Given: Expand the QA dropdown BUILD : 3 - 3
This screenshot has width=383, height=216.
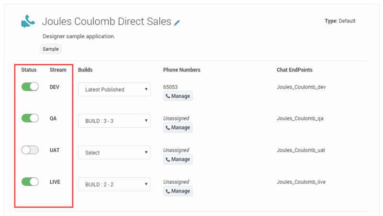Looking at the screenshot, I should pyautogui.click(x=114, y=121).
